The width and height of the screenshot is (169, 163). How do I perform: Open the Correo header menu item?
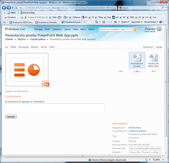(67, 29)
